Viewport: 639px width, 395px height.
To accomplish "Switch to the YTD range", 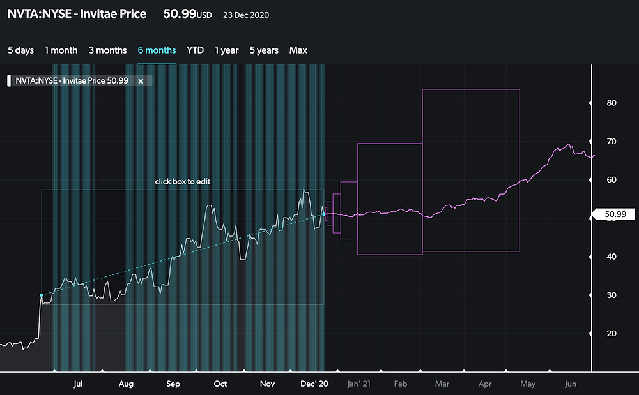I will pos(195,50).
